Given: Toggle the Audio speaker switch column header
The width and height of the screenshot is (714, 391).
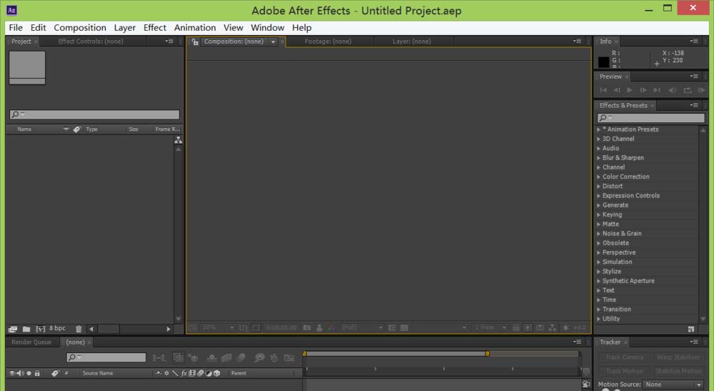Looking at the screenshot, I should 21,373.
